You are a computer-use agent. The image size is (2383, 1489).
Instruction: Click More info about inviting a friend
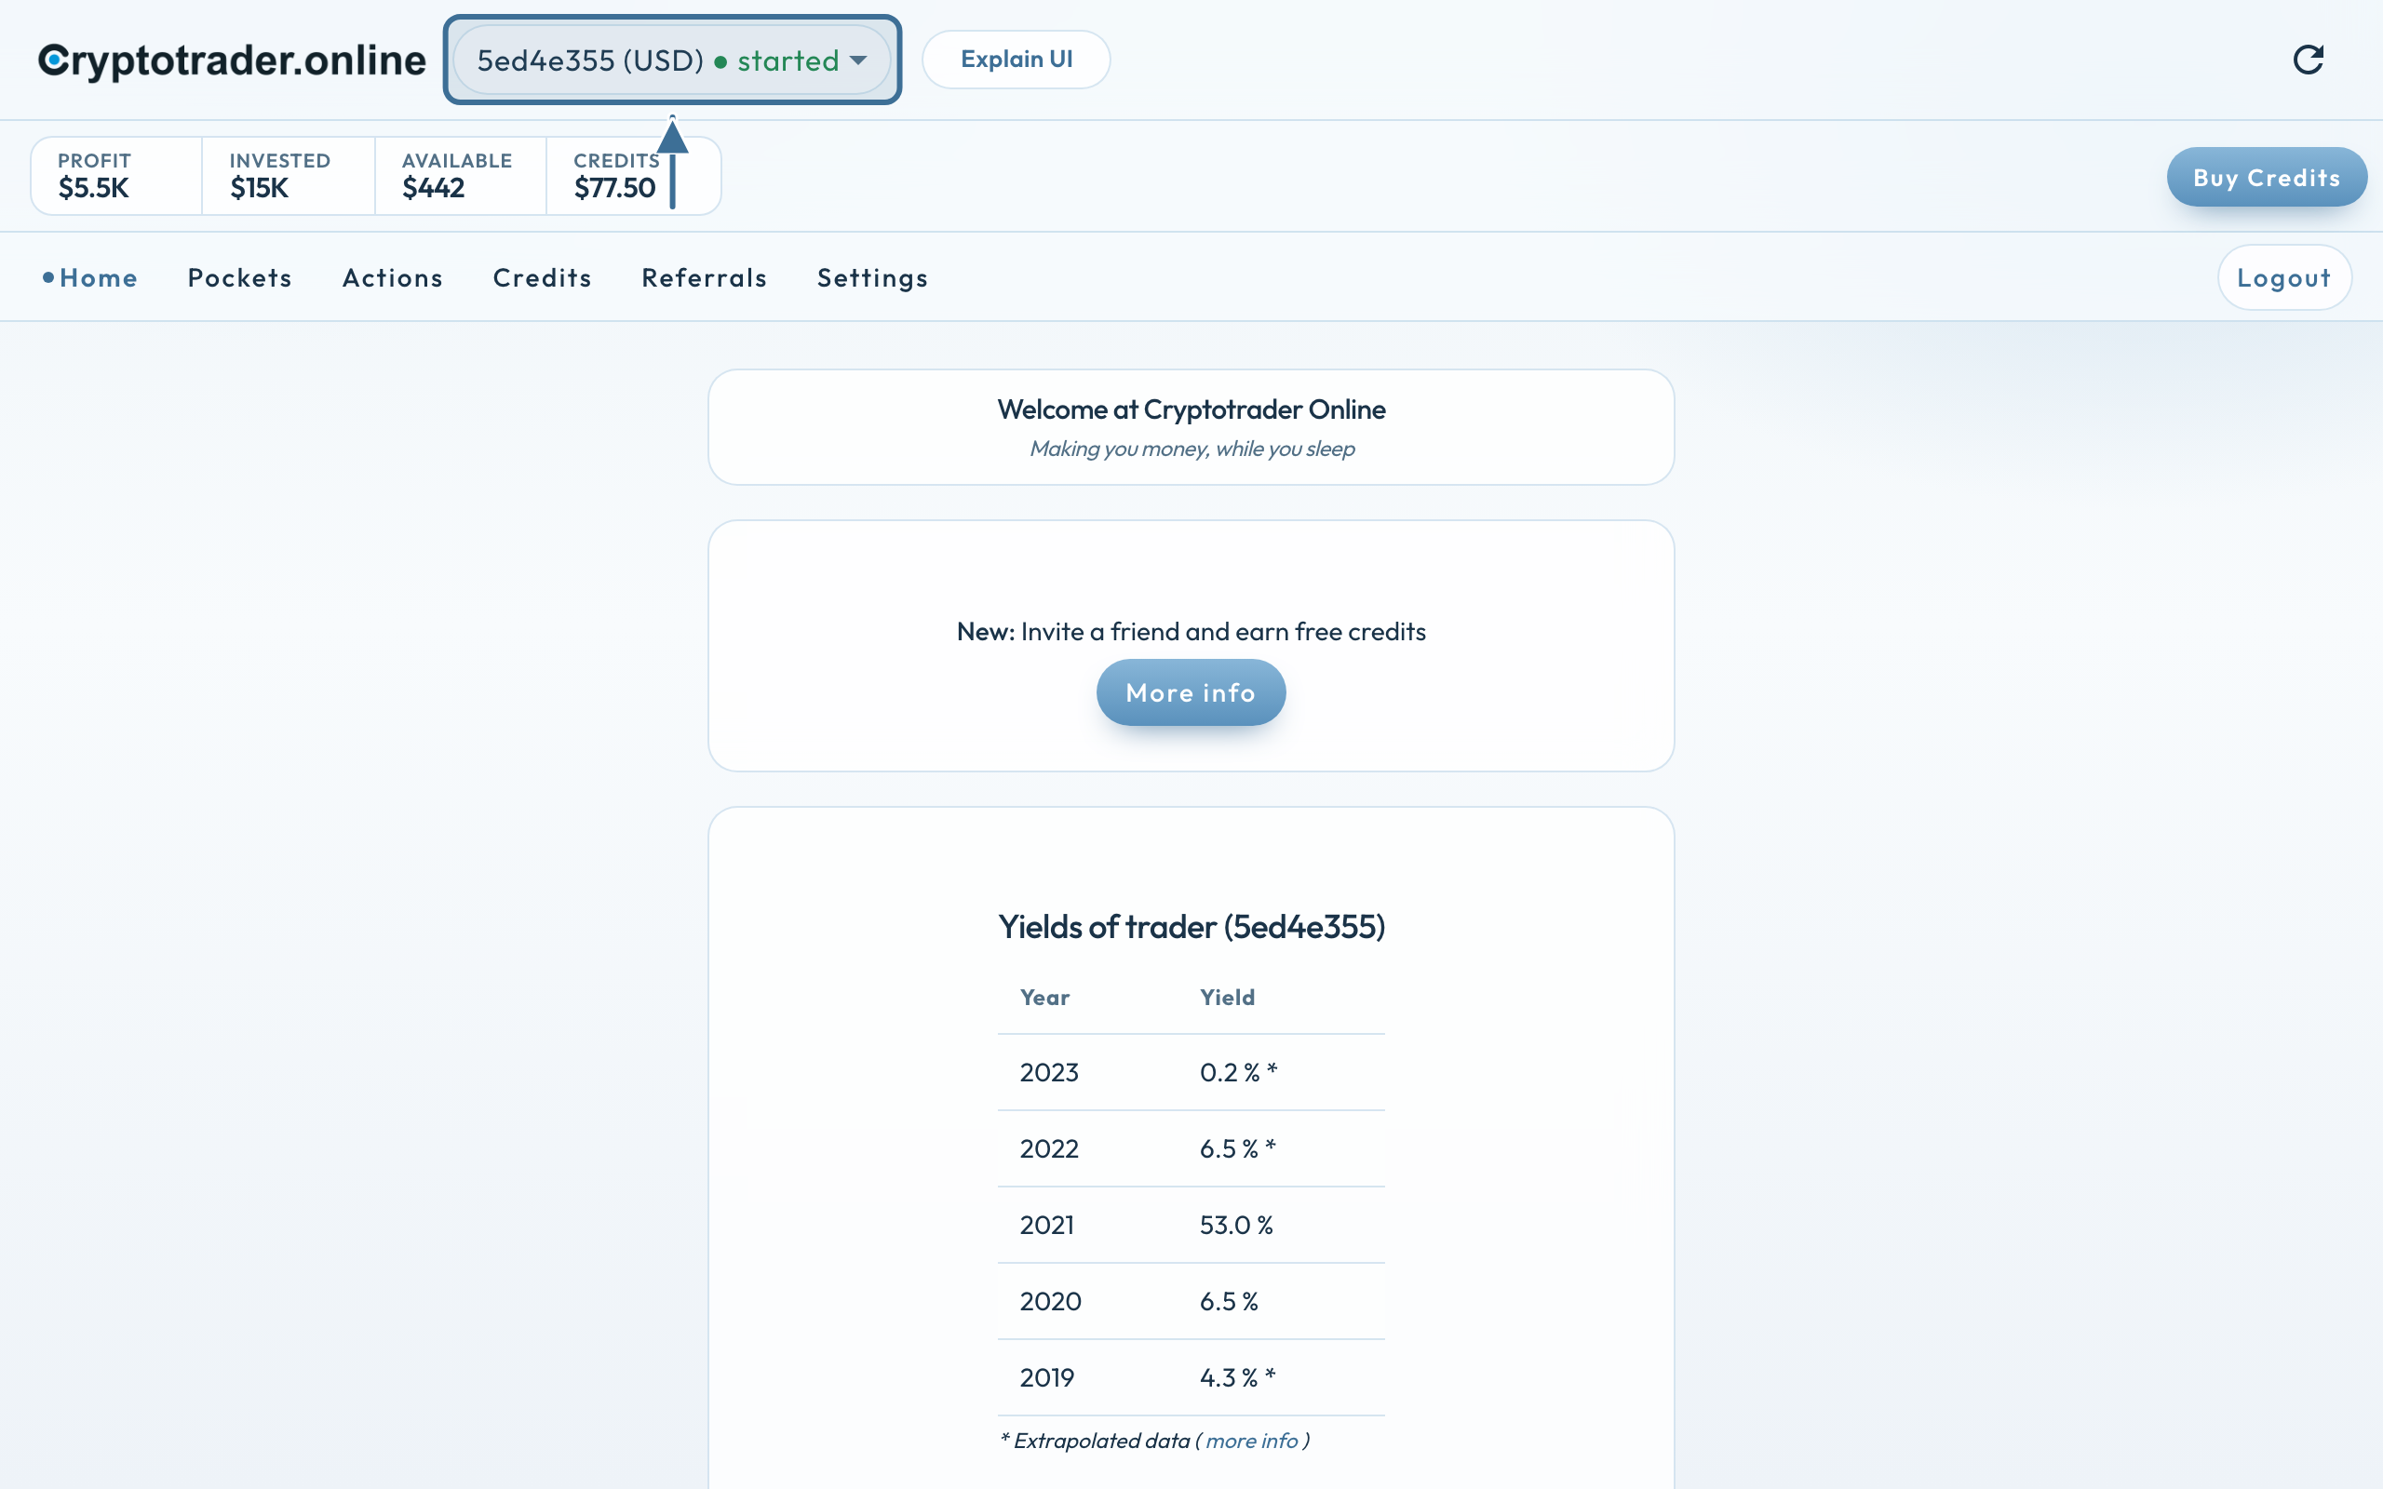pyautogui.click(x=1191, y=692)
